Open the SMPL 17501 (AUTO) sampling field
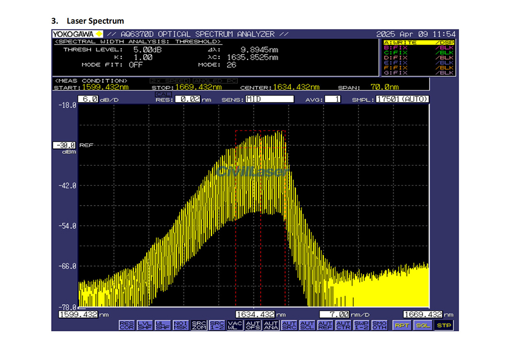The image size is (506, 343). pyautogui.click(x=402, y=100)
